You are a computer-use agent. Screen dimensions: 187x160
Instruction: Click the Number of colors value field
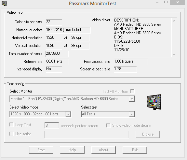(x=68, y=30)
